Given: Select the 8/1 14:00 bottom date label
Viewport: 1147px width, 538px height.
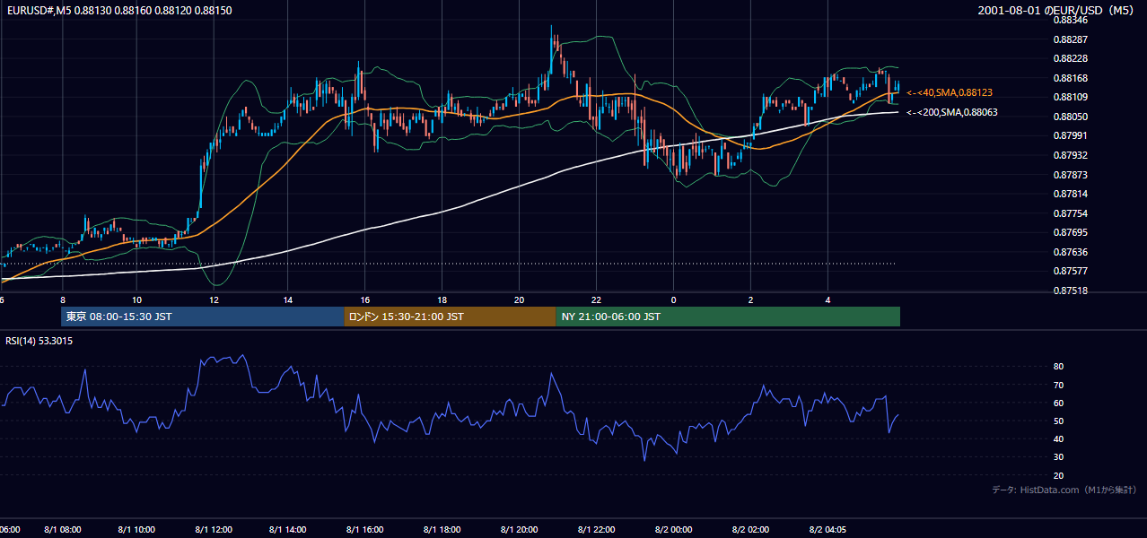Looking at the screenshot, I should click(x=289, y=530).
